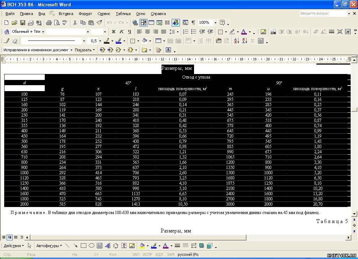Toggle show paragraph marks (¶)

(193, 23)
